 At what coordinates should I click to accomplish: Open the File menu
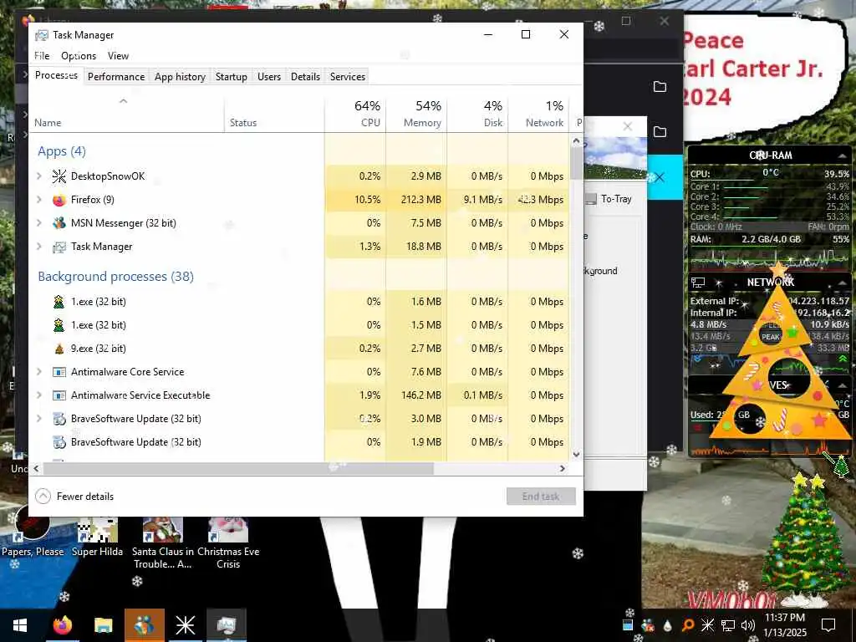(x=42, y=56)
